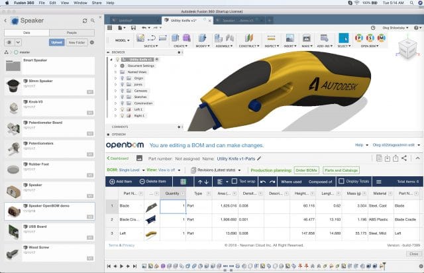
Task: Select the Quantity cell for Blade
Action: click(x=173, y=206)
